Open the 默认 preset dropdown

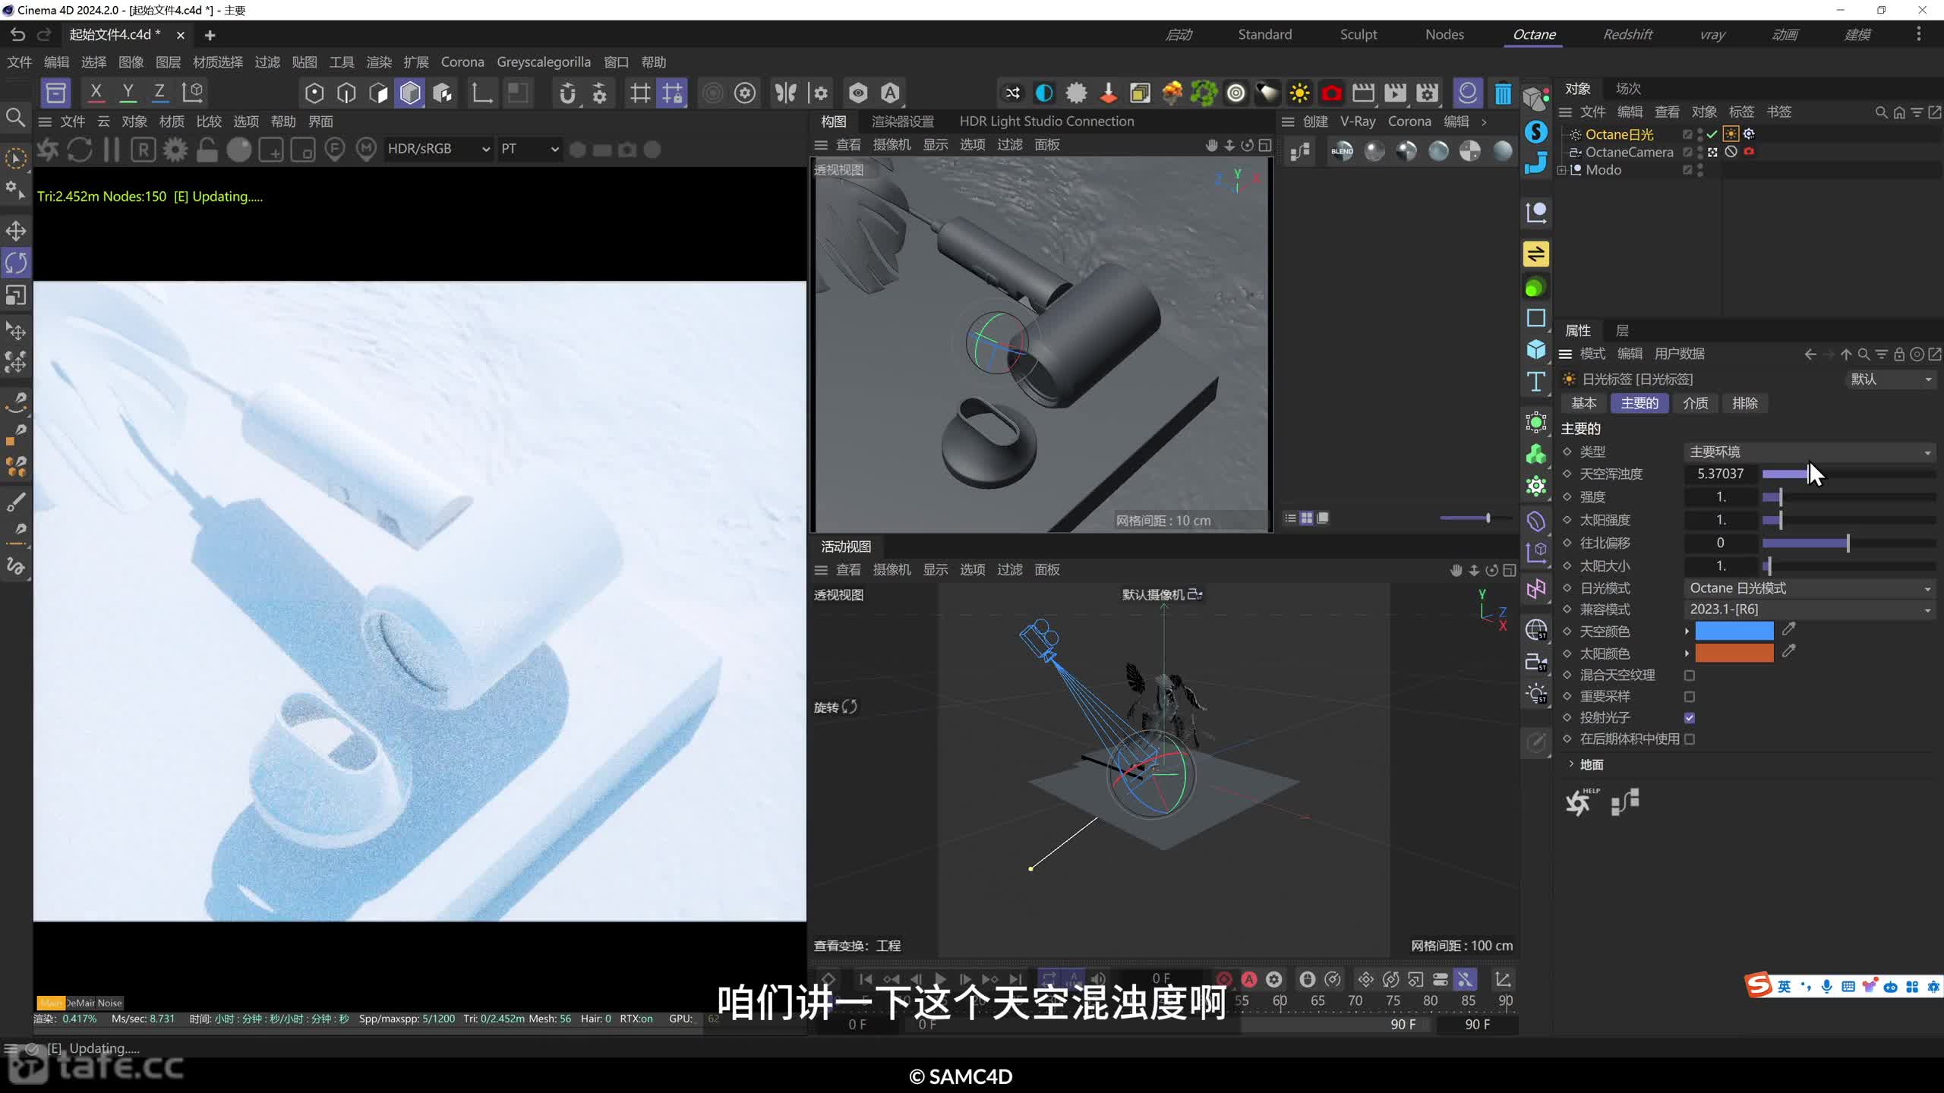click(x=1890, y=379)
